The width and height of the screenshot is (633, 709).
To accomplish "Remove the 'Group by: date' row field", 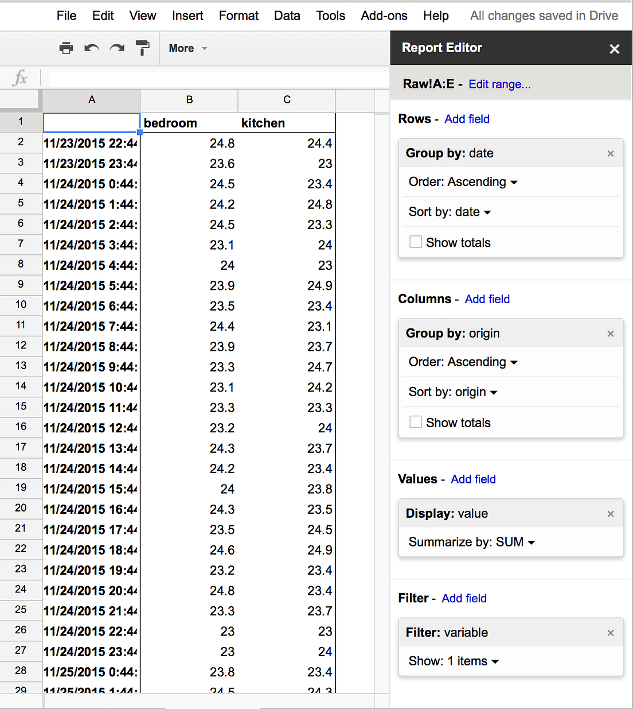I will [x=611, y=153].
